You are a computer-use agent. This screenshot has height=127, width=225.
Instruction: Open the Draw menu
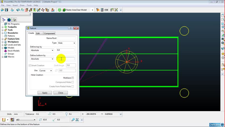[x=22, y=5]
